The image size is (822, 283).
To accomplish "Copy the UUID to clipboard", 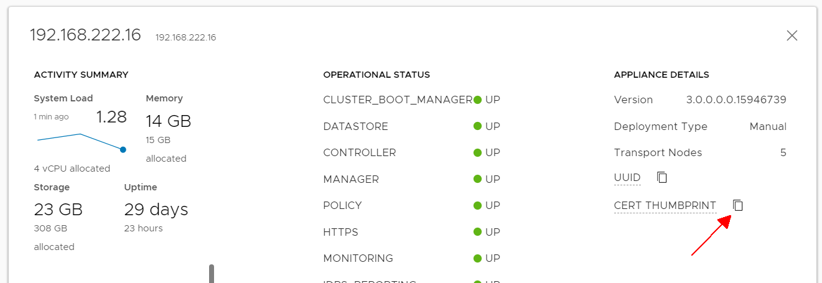I will click(x=662, y=178).
